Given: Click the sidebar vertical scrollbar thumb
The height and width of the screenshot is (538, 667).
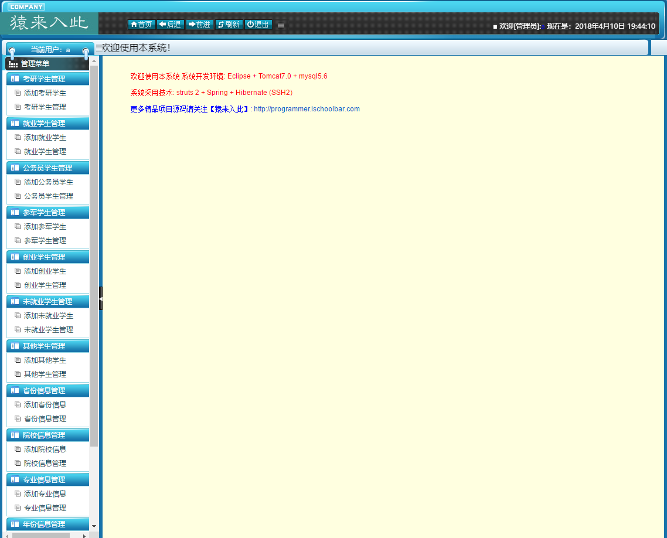Looking at the screenshot, I should (94, 256).
